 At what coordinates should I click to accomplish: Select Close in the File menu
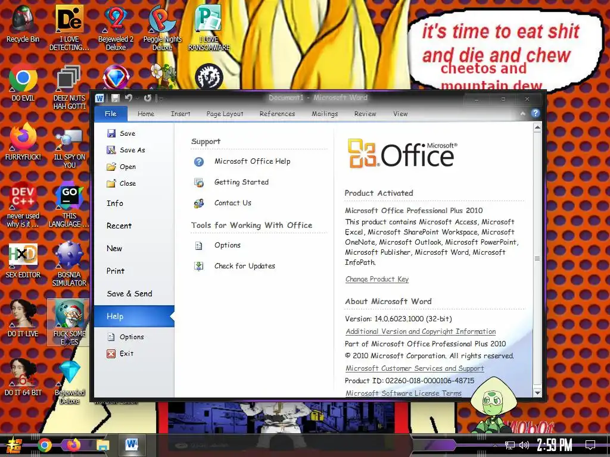point(121,183)
